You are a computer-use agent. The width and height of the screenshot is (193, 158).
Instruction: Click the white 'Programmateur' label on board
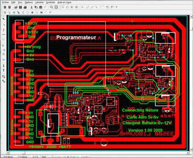[x=76, y=38]
